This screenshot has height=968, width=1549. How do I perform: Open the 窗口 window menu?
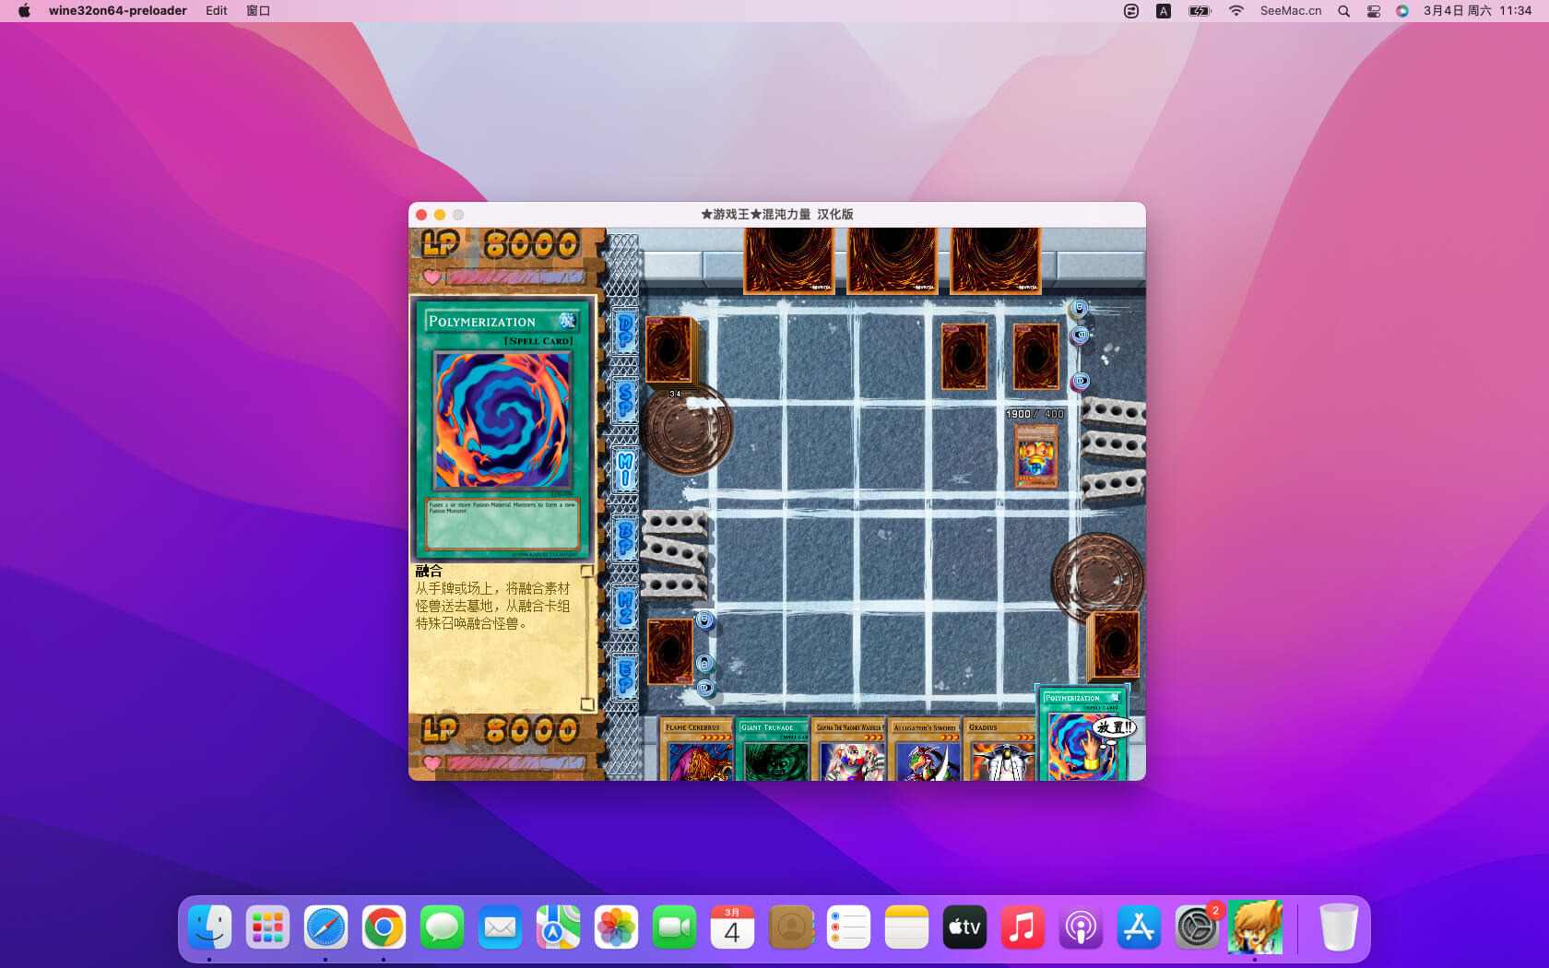pyautogui.click(x=258, y=11)
